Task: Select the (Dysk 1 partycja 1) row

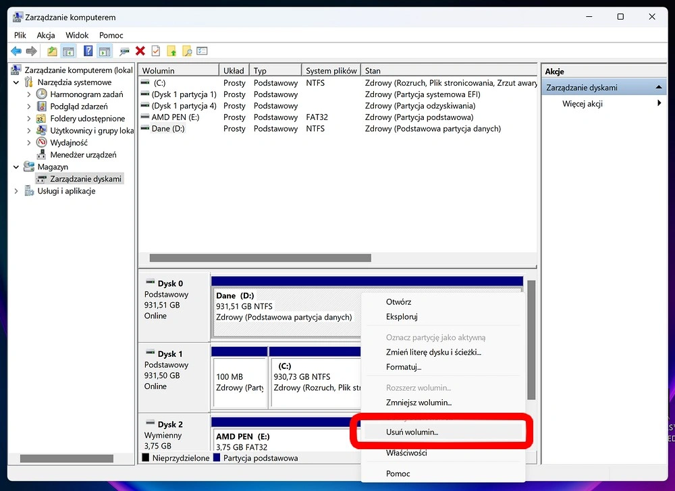Action: pyautogui.click(x=338, y=94)
